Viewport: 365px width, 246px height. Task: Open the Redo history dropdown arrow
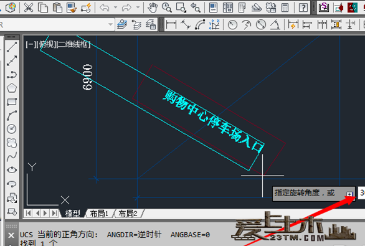click(138, 7)
